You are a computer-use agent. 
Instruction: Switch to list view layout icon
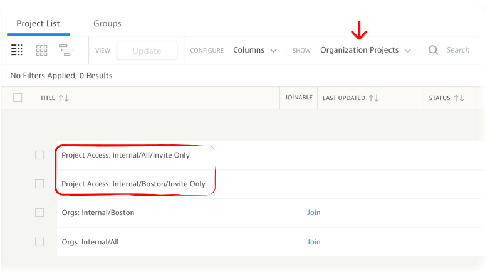[17, 50]
